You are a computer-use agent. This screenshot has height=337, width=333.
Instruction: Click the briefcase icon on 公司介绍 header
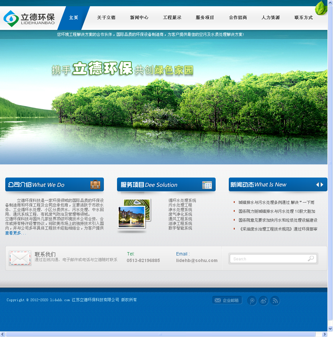[96, 184]
